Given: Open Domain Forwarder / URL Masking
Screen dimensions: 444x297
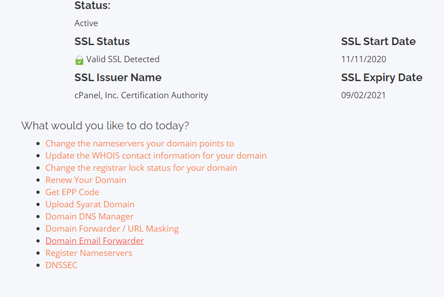Looking at the screenshot, I should click(x=112, y=229).
